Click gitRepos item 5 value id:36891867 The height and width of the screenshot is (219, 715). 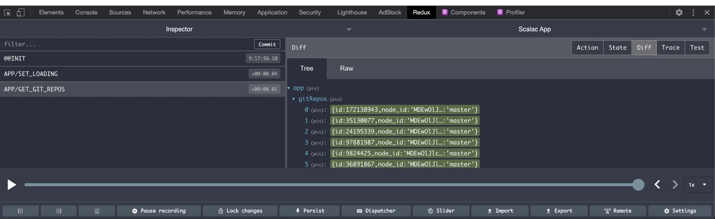[405, 164]
